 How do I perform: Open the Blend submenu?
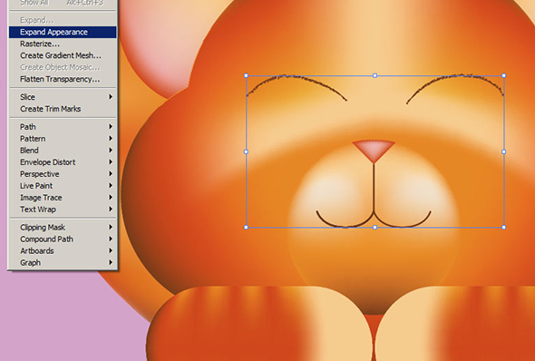tap(63, 151)
